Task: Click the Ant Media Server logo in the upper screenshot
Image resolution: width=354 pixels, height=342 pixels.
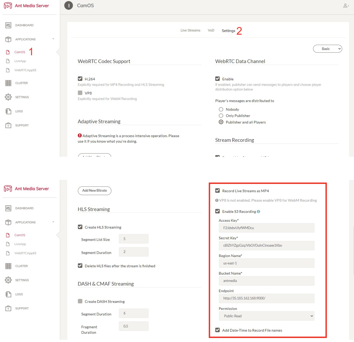Action: click(26, 6)
